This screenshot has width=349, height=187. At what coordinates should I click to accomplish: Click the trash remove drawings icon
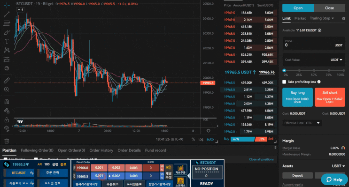pyautogui.click(x=7, y=141)
